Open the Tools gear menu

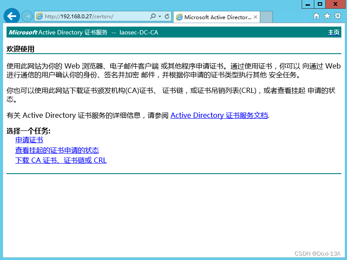tap(338, 16)
